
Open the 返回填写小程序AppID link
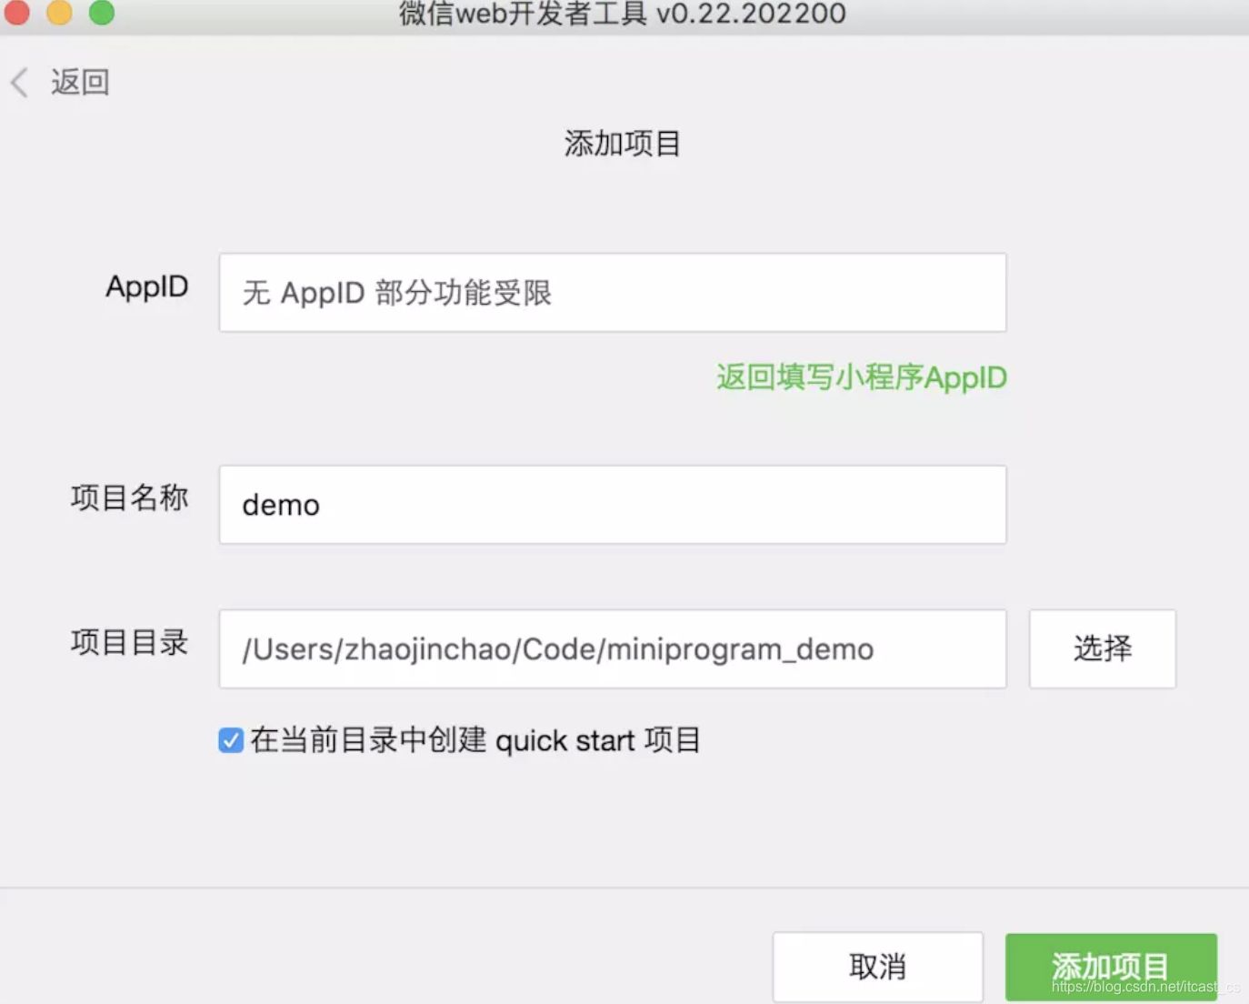coord(861,377)
